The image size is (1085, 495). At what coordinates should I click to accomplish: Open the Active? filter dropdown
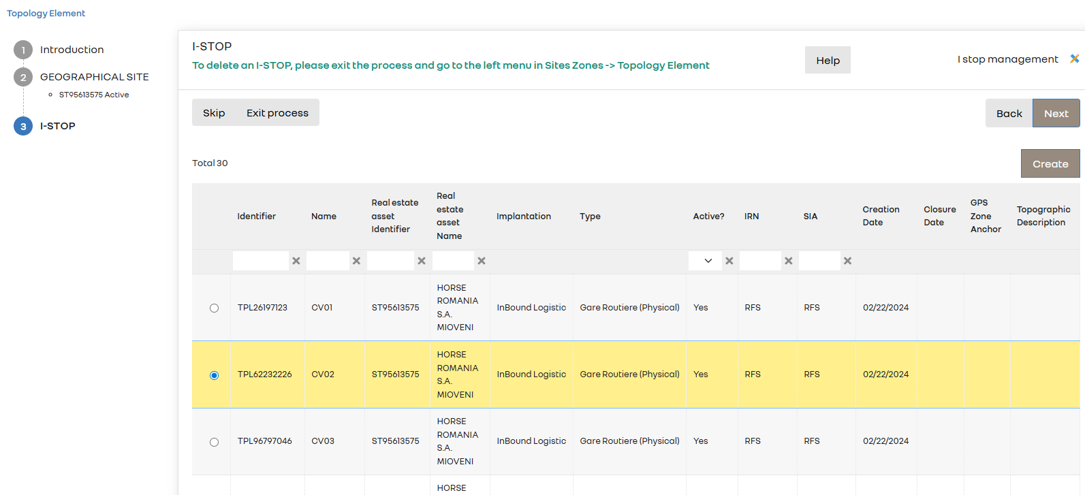coord(704,261)
